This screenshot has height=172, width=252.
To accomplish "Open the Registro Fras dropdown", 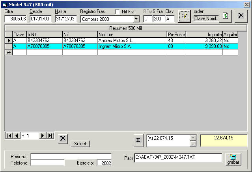I will 136,19.
